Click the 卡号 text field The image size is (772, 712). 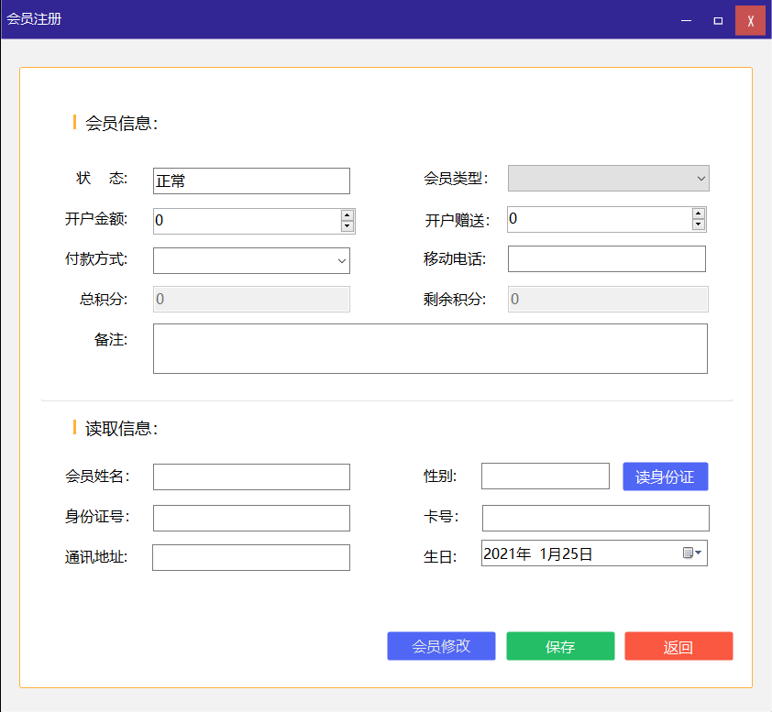[595, 518]
